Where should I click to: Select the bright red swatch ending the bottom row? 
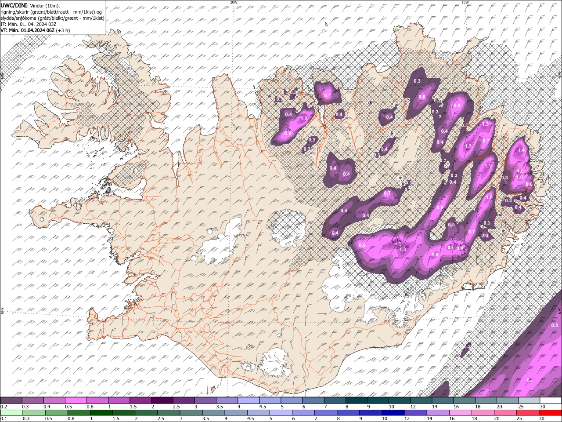[551, 412]
